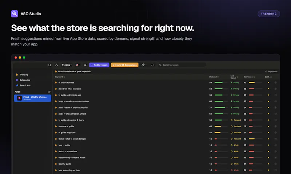Click demand bar of 'hulu: stream tv shows'
291x174 pixels.
221,108
